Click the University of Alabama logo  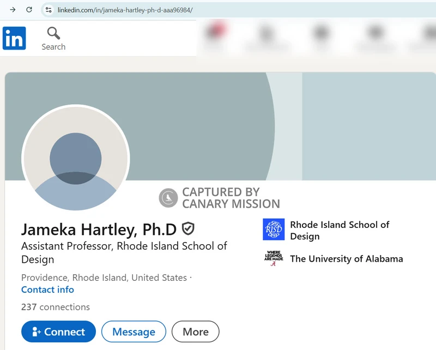(x=274, y=258)
